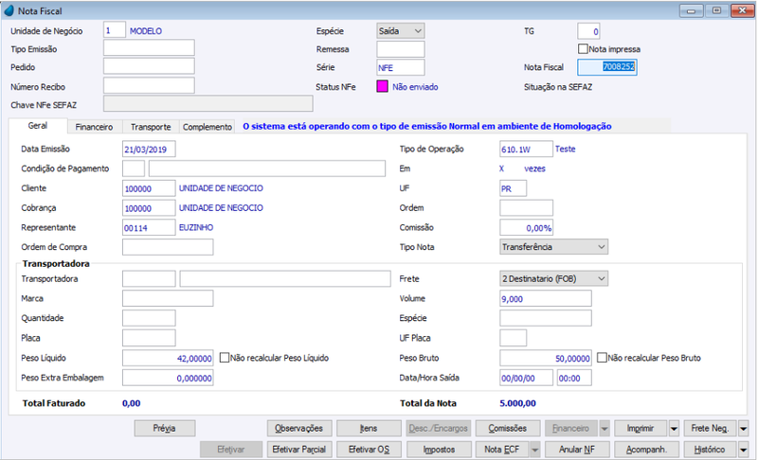Click the magenta Status NFe color indicator
The width and height of the screenshot is (758, 460).
click(x=382, y=87)
